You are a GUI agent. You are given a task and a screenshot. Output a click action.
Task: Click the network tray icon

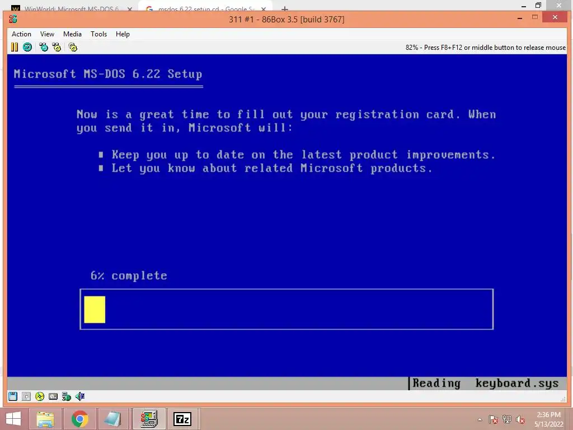click(507, 419)
